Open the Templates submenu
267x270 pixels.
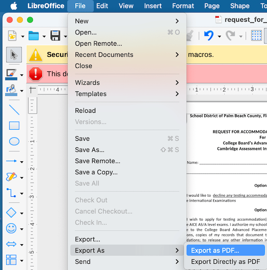[x=127, y=94]
